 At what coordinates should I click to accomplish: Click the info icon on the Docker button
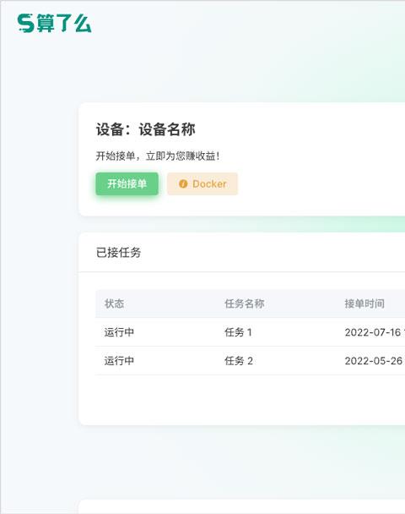[x=183, y=184]
